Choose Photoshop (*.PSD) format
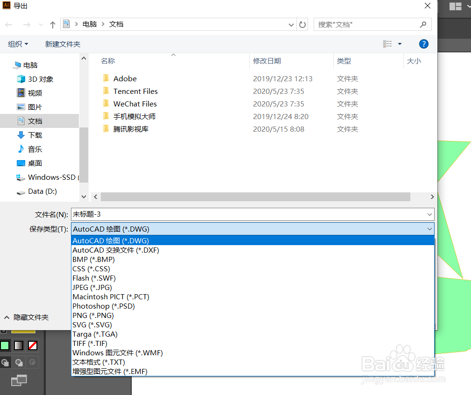This screenshot has height=395, width=471. pyautogui.click(x=253, y=306)
